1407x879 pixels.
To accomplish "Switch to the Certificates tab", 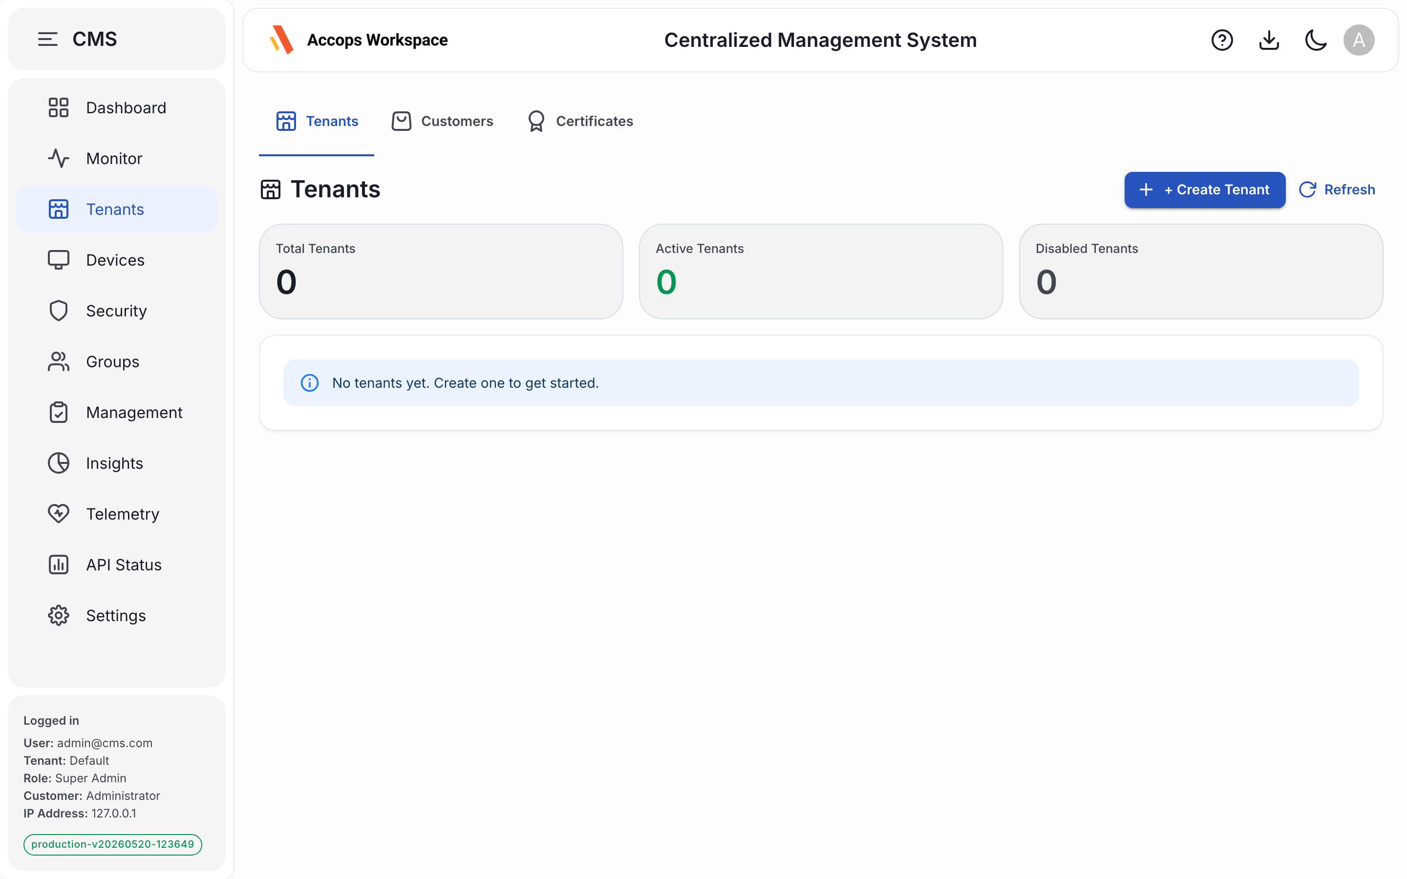I will click(x=580, y=121).
